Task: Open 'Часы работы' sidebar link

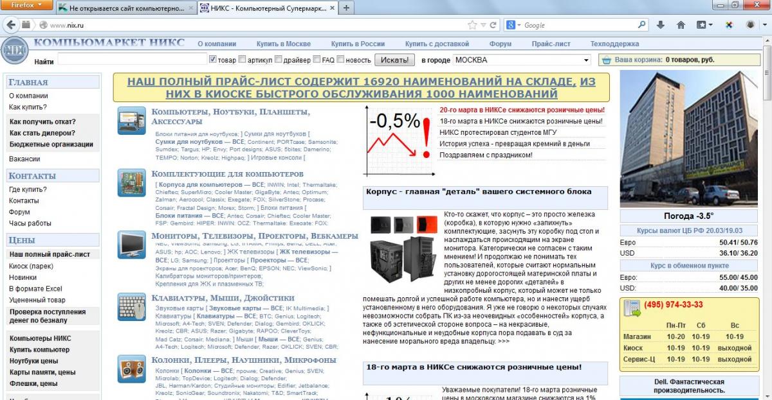Action: [30, 223]
